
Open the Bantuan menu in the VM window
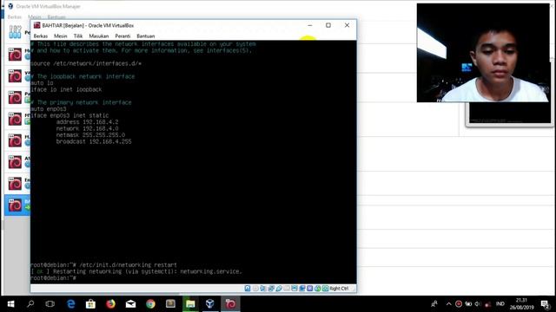click(146, 36)
